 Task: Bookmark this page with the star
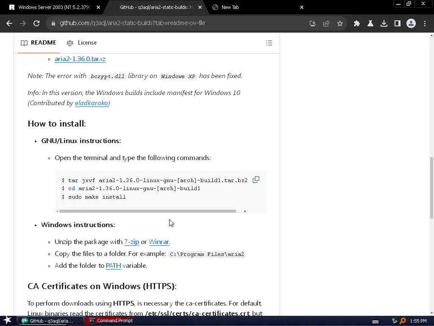coord(339,24)
